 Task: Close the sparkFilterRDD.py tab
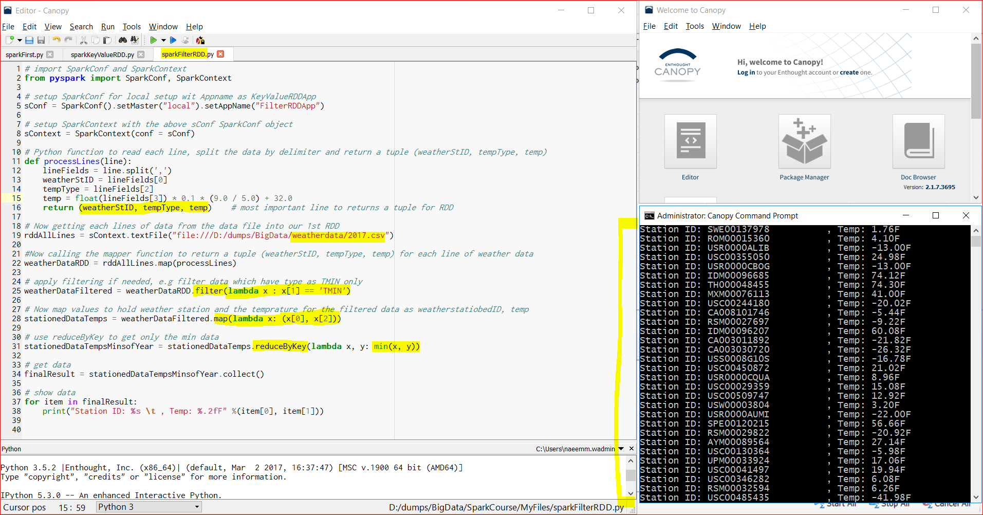click(x=220, y=54)
